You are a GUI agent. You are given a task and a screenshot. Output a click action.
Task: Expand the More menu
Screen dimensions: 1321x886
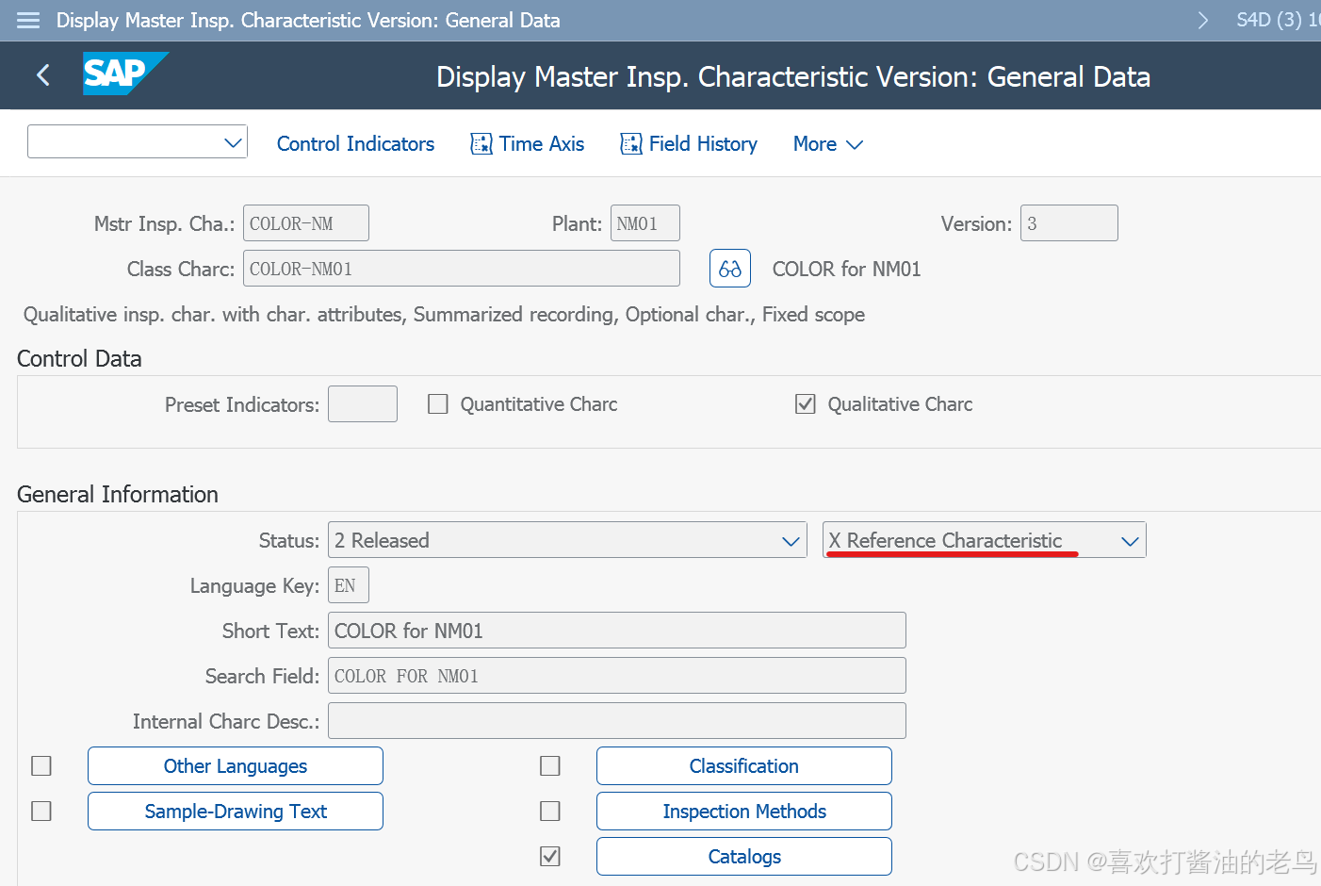pos(826,143)
